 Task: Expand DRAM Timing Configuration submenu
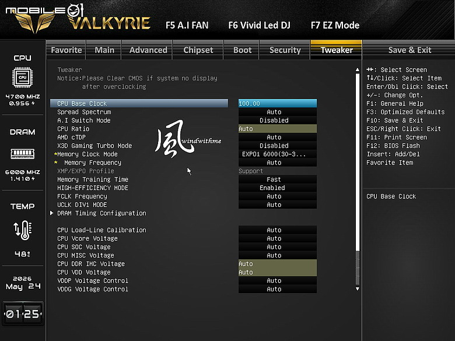pyautogui.click(x=101, y=213)
